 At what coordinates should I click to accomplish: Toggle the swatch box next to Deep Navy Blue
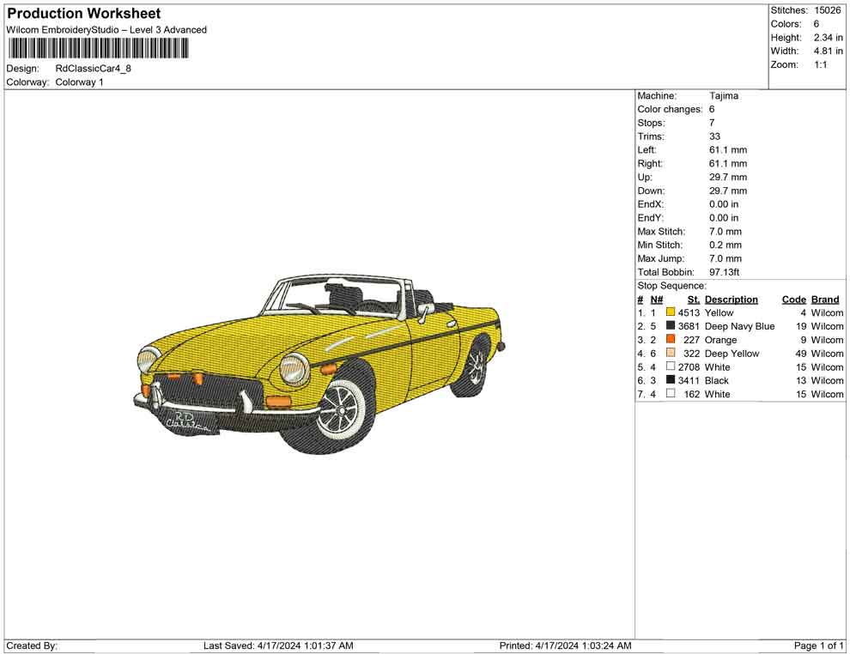(671, 326)
